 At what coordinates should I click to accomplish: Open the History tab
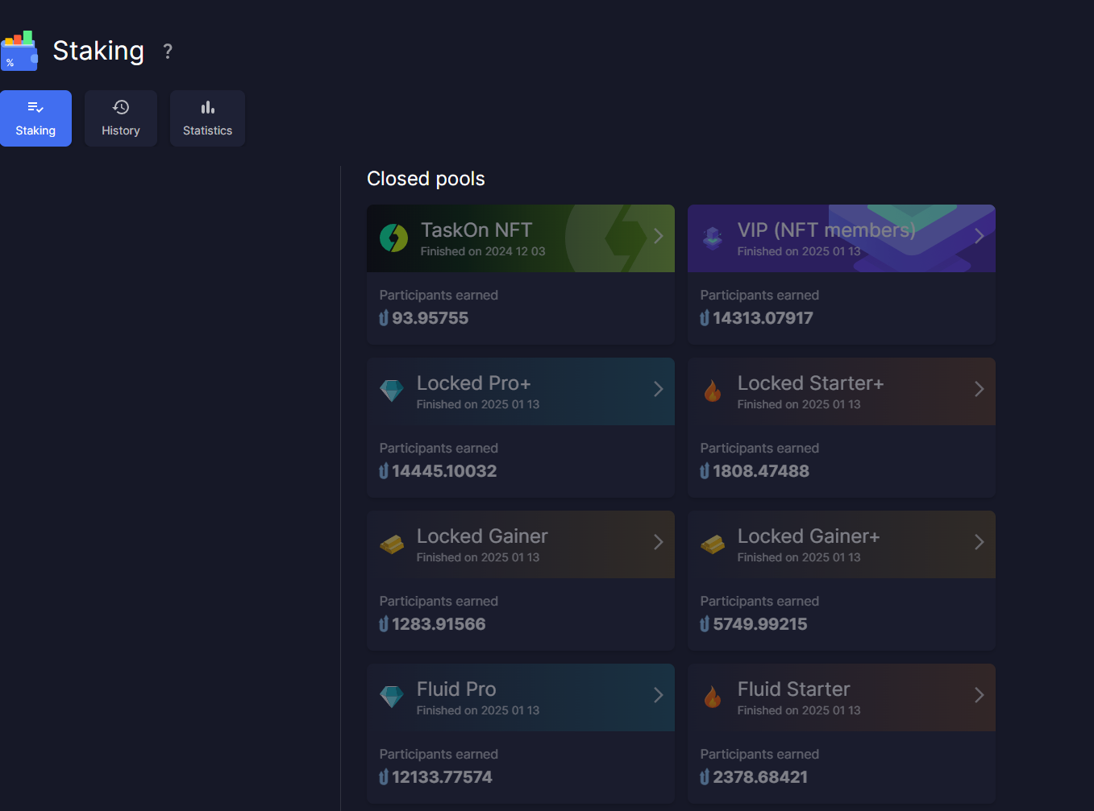click(121, 118)
